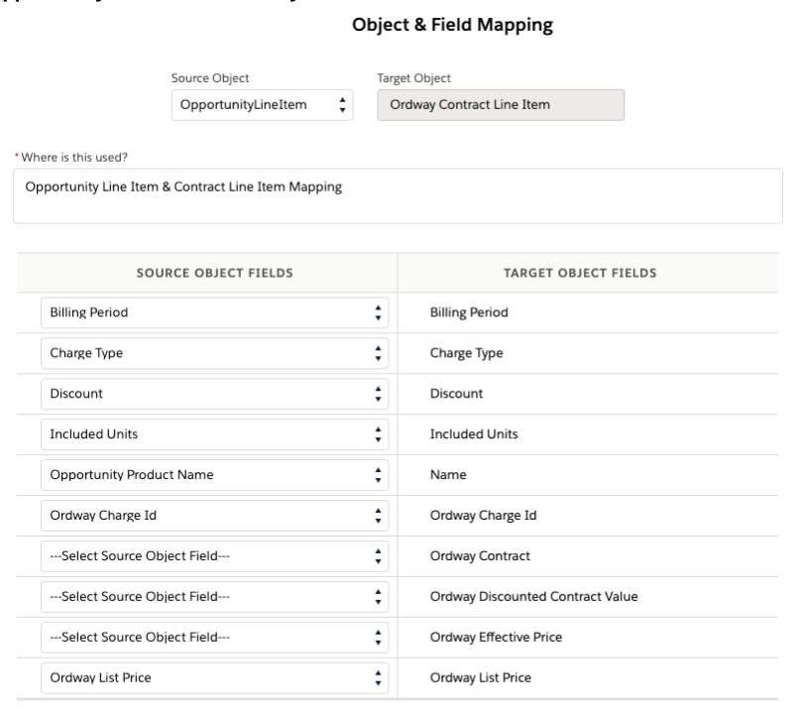Viewport: 803px width, 719px height.
Task: Select the Discount target field text
Action: pos(456,394)
